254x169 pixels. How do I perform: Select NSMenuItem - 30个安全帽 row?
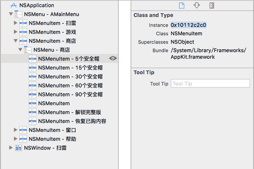59,77
